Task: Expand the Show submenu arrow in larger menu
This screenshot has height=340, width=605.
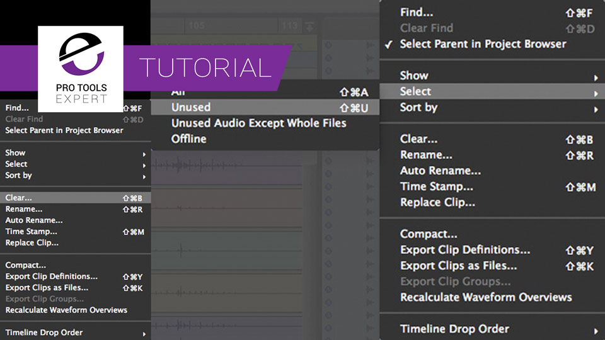Action: (596, 78)
